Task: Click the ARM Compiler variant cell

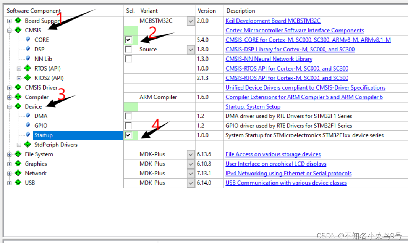Action: (x=166, y=97)
